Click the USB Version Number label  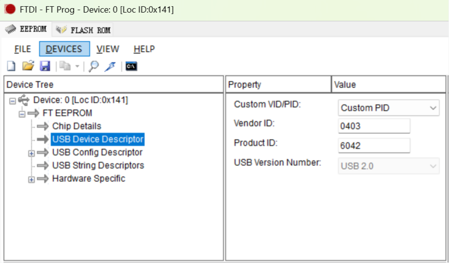(x=277, y=163)
